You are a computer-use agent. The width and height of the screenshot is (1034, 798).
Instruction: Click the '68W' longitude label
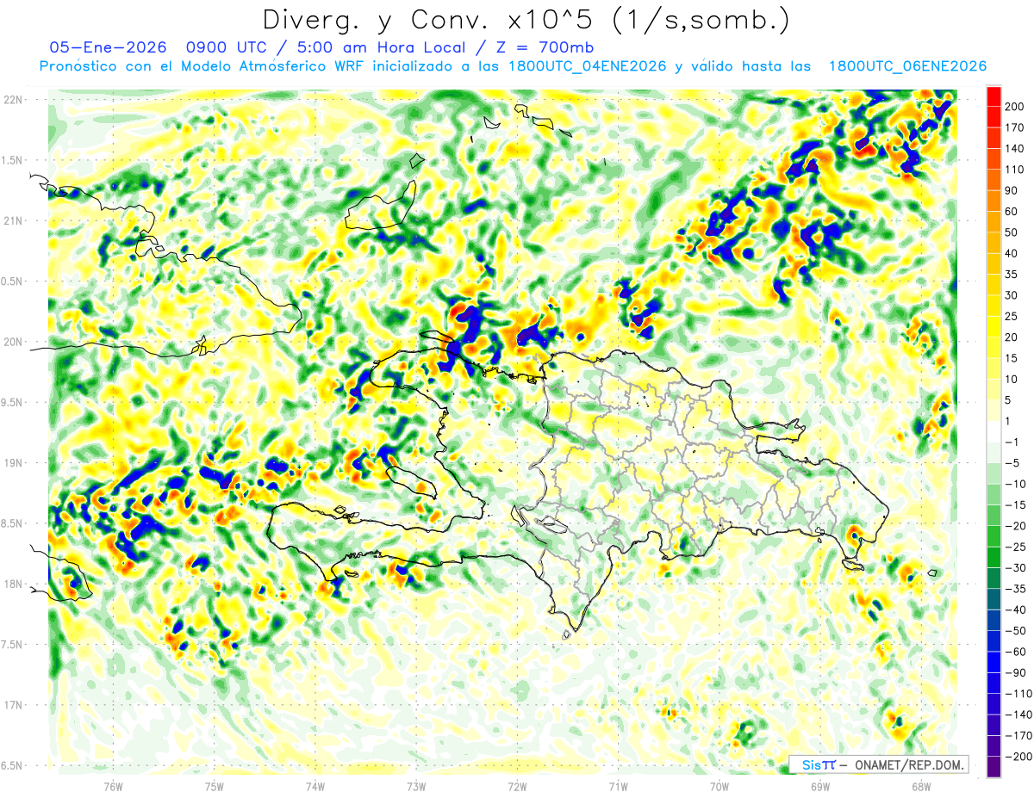pyautogui.click(x=920, y=785)
